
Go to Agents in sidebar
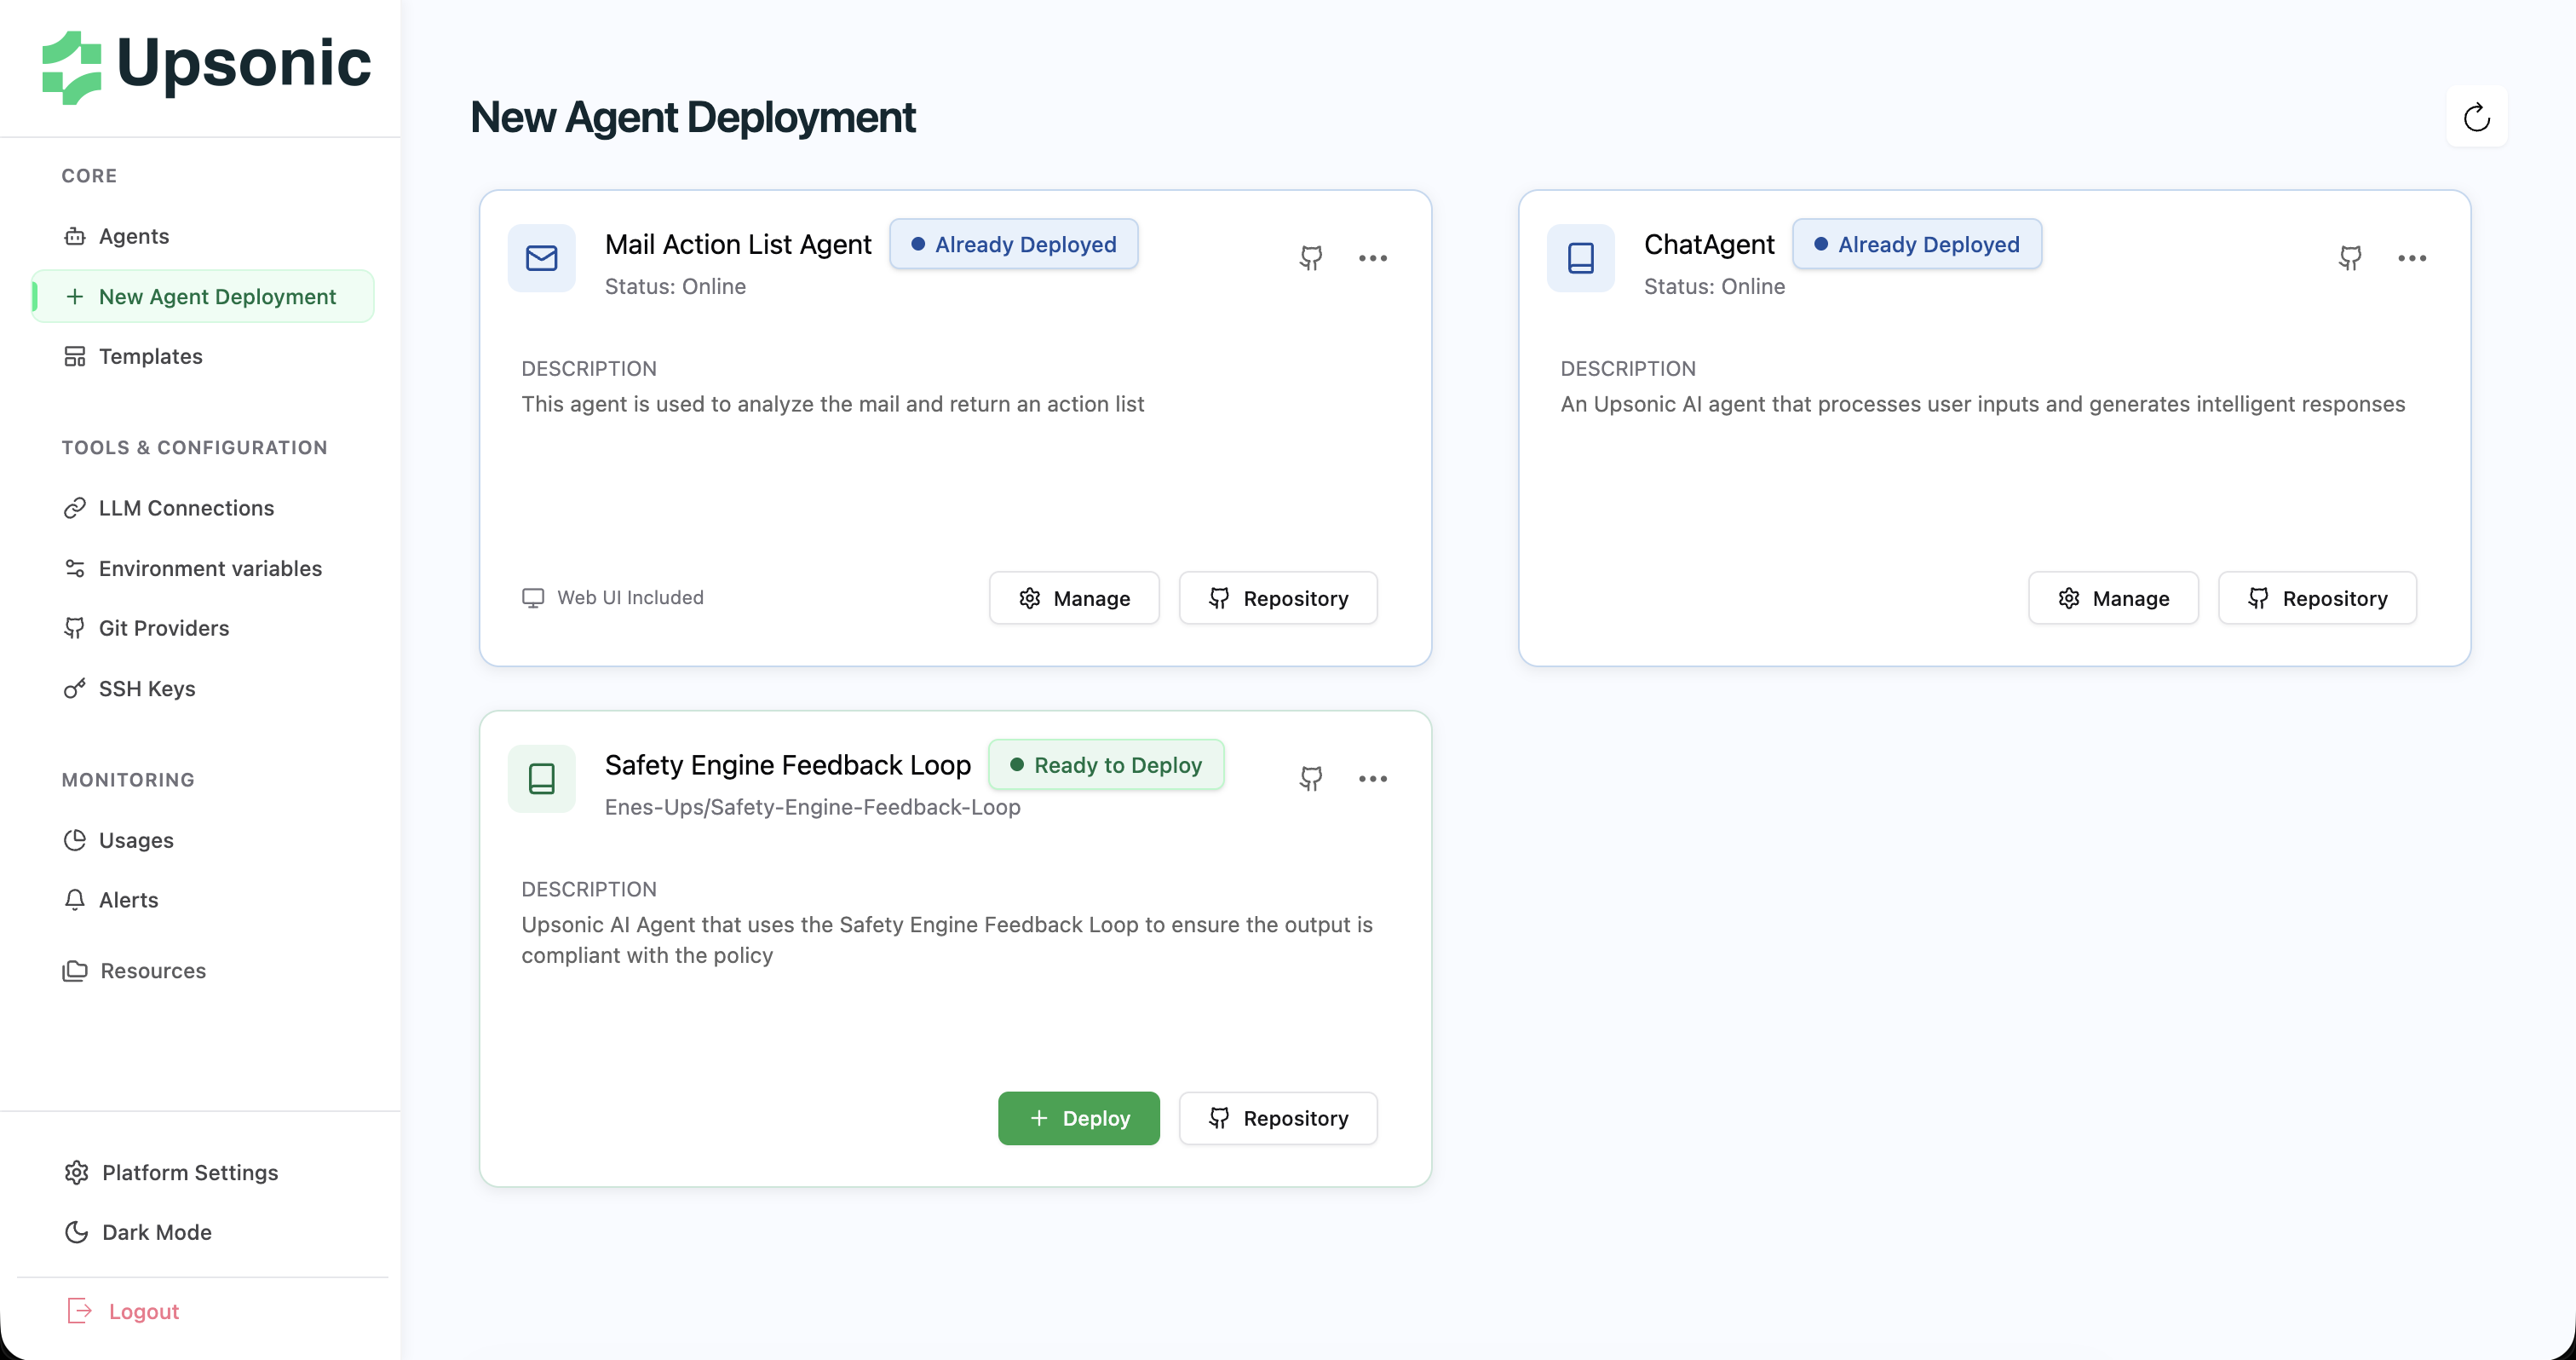pyautogui.click(x=133, y=236)
